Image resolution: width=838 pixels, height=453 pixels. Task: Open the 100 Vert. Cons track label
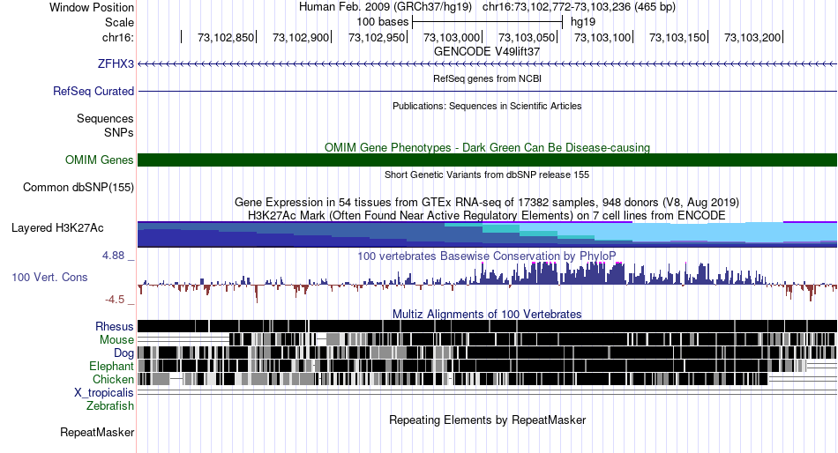(x=49, y=278)
